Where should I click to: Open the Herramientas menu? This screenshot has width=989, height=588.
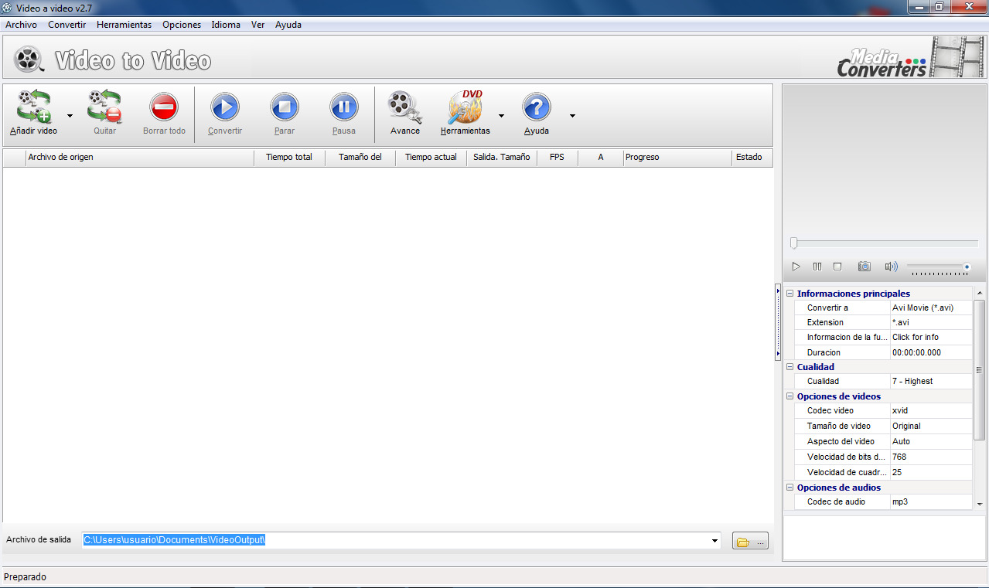124,25
